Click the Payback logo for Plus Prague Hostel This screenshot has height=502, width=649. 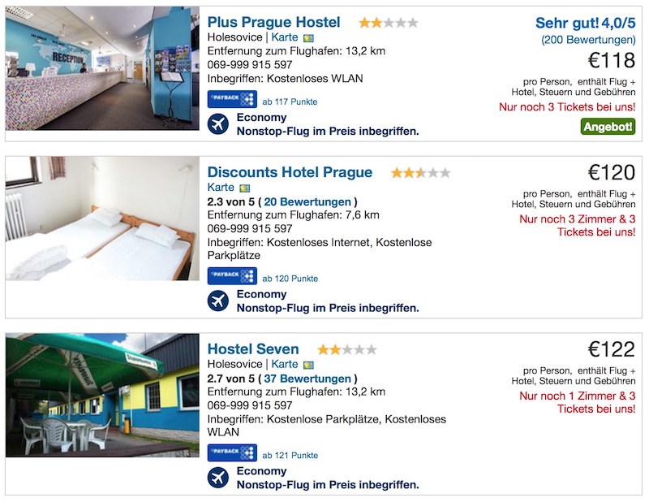click(232, 101)
